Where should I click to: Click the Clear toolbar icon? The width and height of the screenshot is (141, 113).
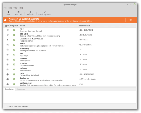coord(8,12)
